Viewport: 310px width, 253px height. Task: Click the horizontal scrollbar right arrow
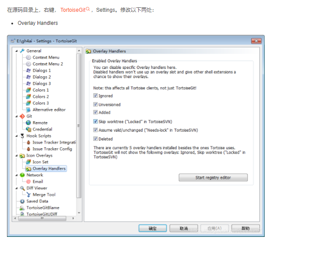(73, 219)
